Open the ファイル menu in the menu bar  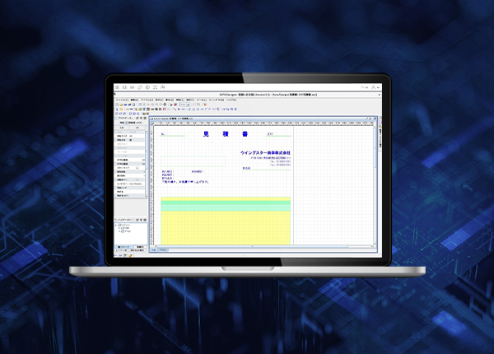(x=122, y=100)
